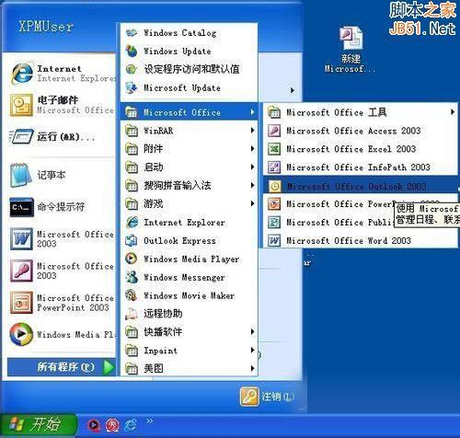
Task: Launch Microsoft Office Word 2003 from submenu
Action: (360, 240)
